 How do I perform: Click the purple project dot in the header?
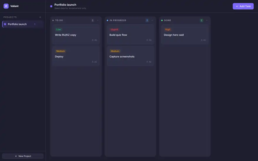[51, 6]
